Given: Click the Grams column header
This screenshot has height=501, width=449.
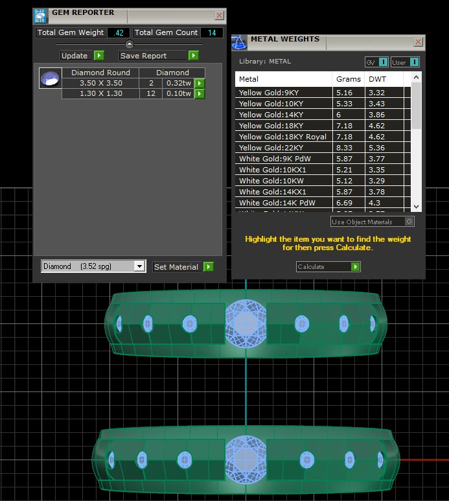Looking at the screenshot, I should point(349,79).
